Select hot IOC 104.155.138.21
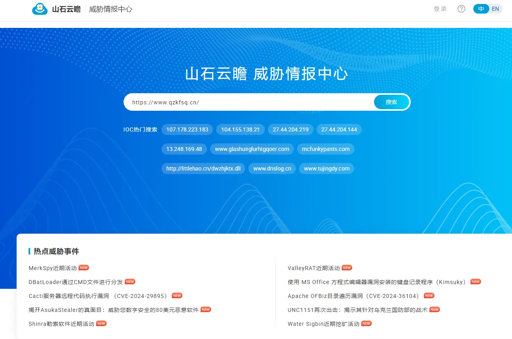This screenshot has width=512, height=339. (x=240, y=129)
